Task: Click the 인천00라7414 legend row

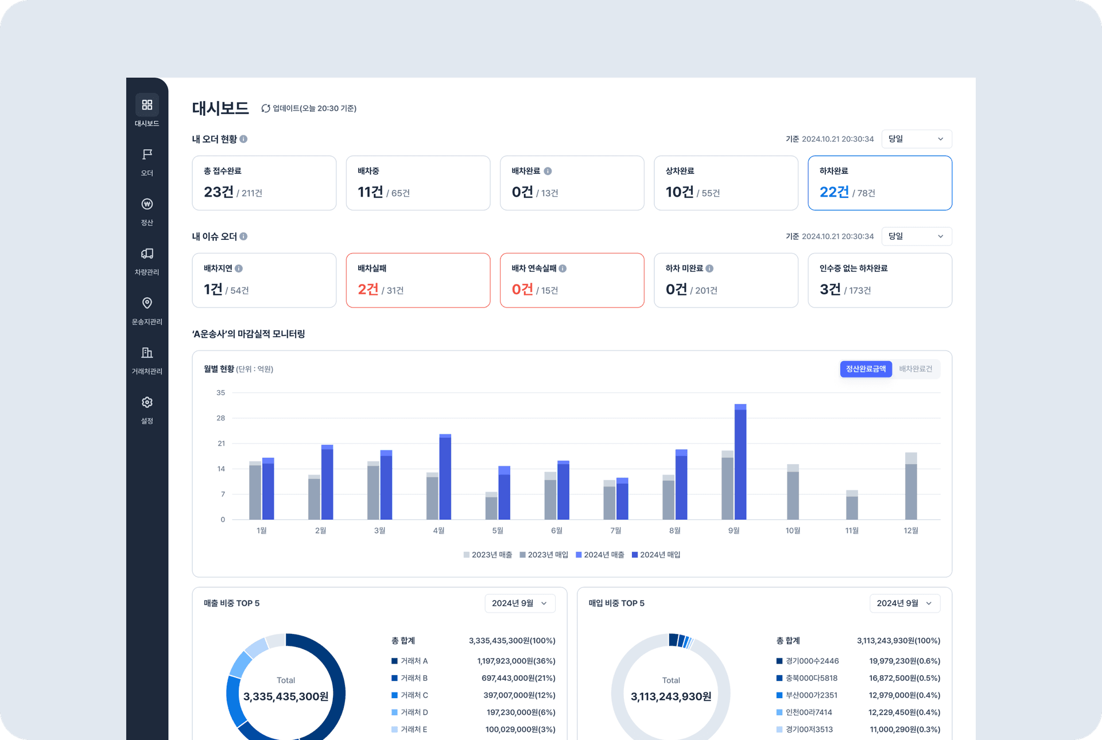Action: [x=858, y=712]
